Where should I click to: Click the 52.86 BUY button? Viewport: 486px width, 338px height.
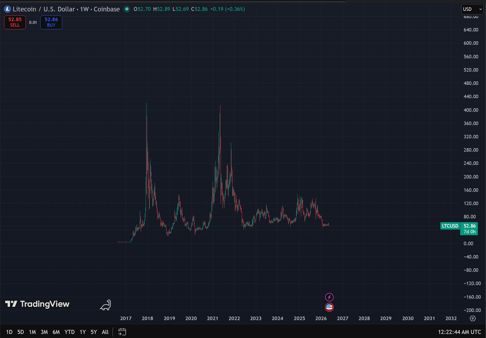[x=51, y=22]
